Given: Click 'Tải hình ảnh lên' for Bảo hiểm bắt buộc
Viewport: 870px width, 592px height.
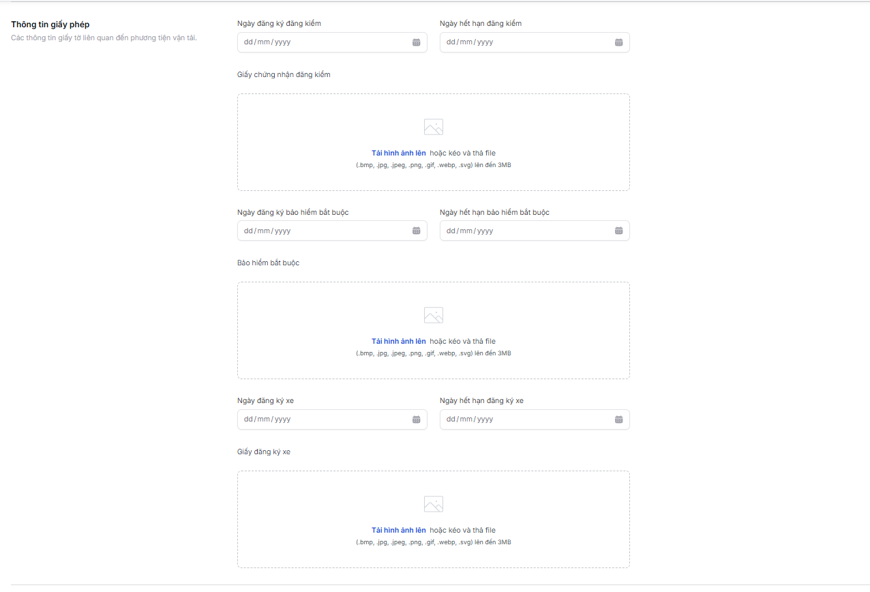Looking at the screenshot, I should 398,342.
